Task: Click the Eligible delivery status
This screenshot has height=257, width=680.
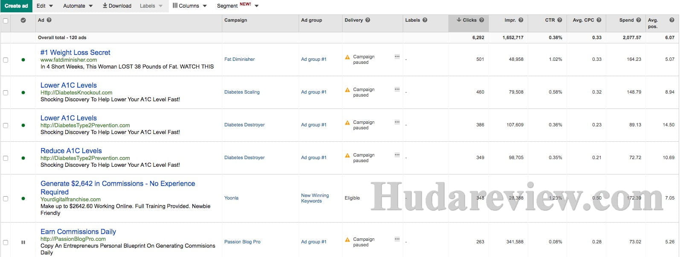Action: tap(352, 198)
